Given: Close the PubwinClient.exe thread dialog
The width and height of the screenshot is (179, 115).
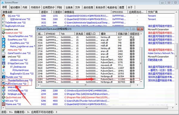Looking at the screenshot, I should (140, 29).
